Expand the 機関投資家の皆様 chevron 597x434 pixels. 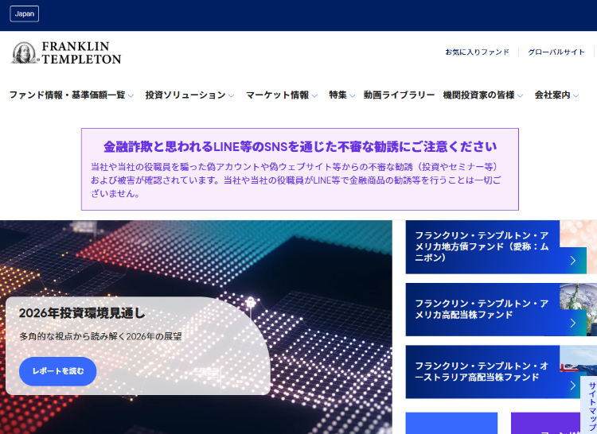(520, 95)
